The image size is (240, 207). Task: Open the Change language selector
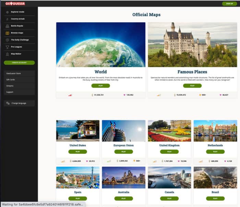pyautogui.click(x=20, y=103)
